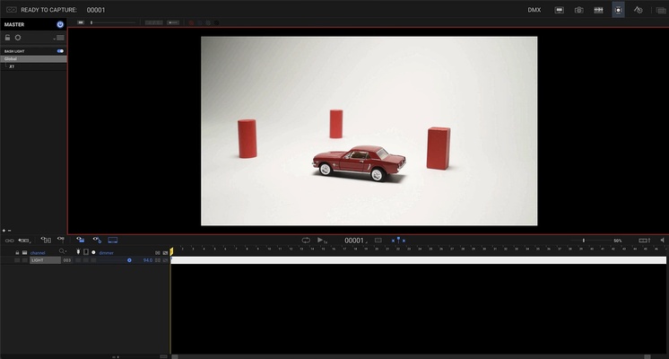Viewport: 669px width, 359px height.
Task: Open the channel search dropdown
Action: pos(62,252)
